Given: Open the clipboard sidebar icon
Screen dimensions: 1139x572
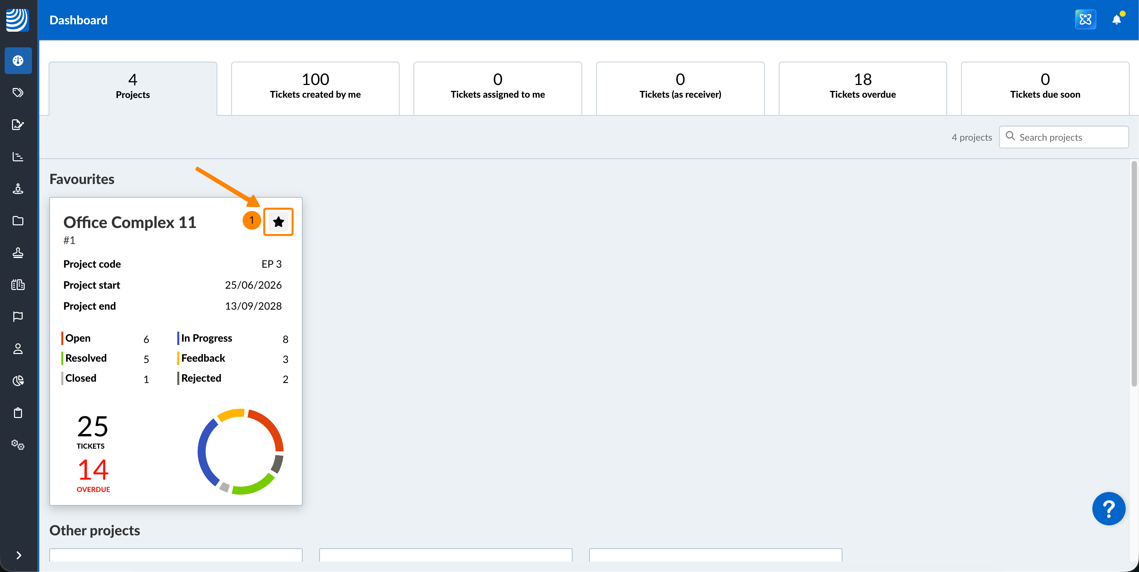Looking at the screenshot, I should pos(18,413).
